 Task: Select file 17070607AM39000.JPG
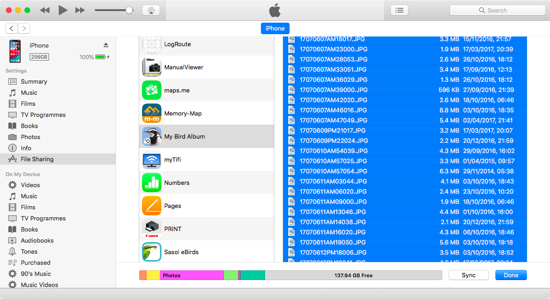point(334,90)
